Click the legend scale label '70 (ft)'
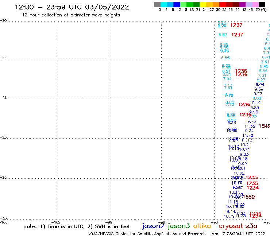The height and width of the screenshot is (237, 270). [261, 10]
